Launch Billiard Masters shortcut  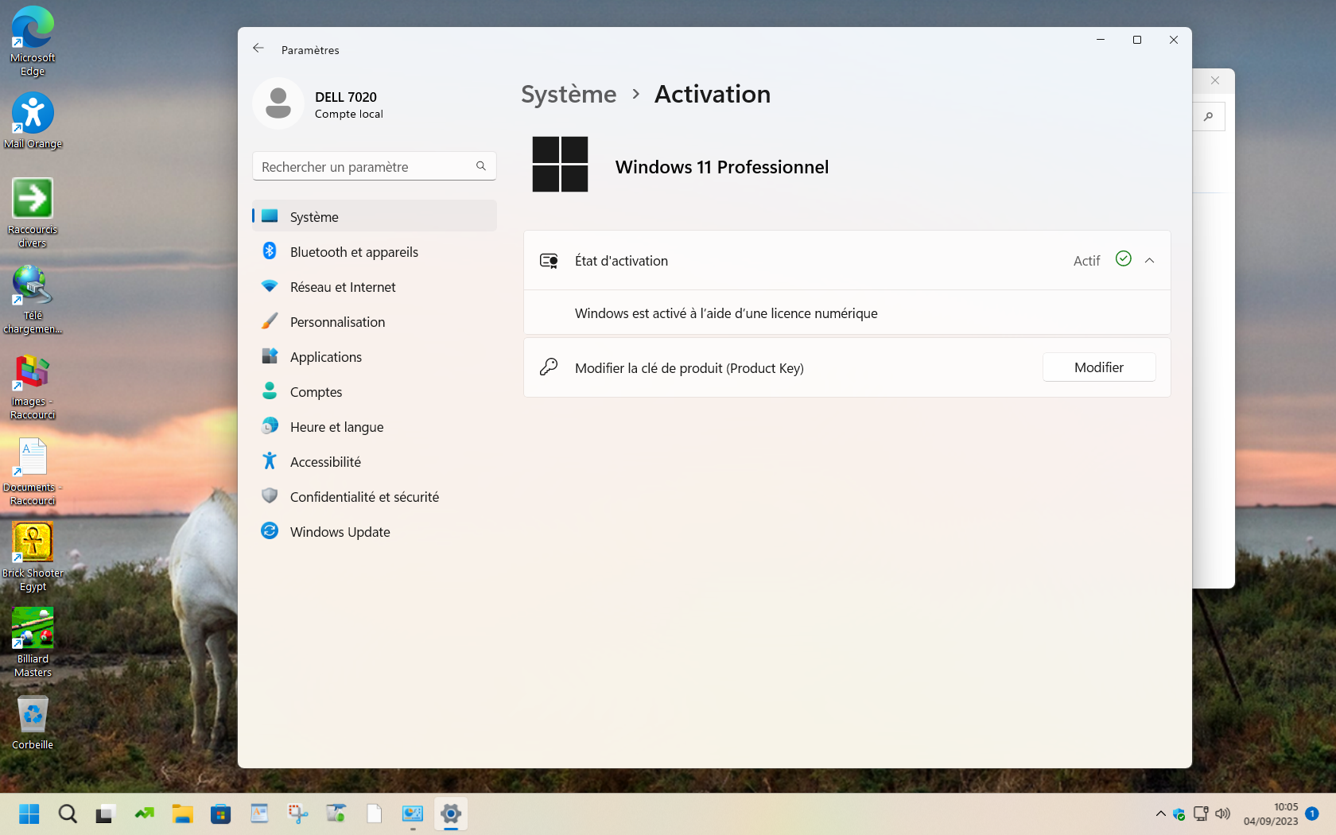point(33,643)
